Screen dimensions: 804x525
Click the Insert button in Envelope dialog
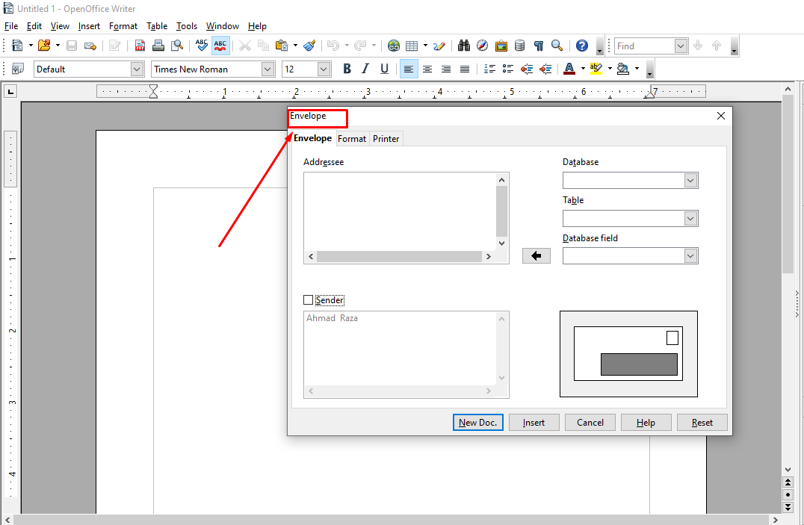534,423
